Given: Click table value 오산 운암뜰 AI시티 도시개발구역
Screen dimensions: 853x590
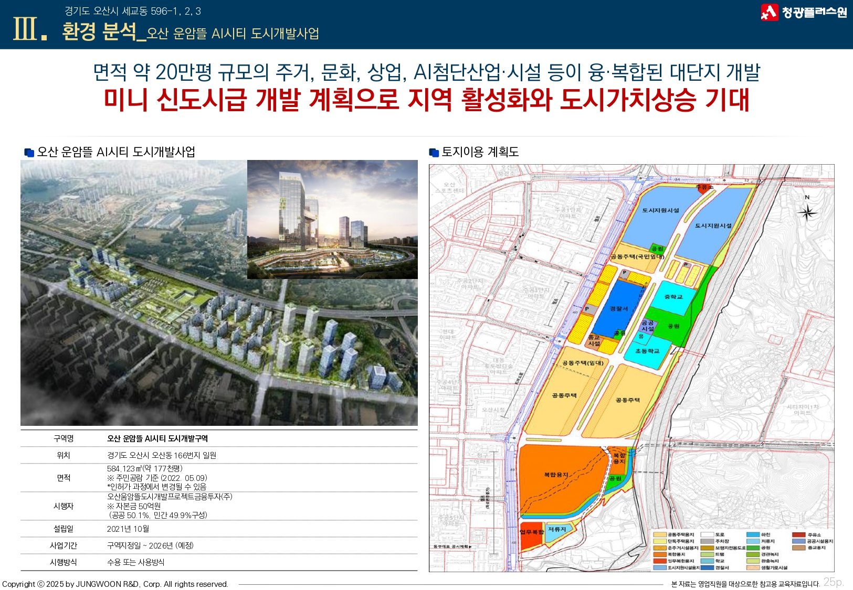Looking at the screenshot, I should 157,438.
